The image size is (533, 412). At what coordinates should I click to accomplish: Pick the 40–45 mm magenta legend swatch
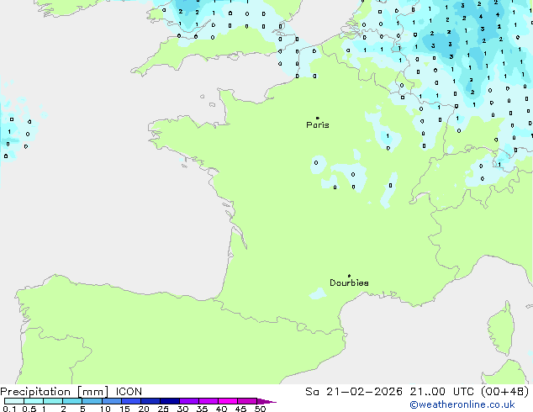[x=228, y=401]
